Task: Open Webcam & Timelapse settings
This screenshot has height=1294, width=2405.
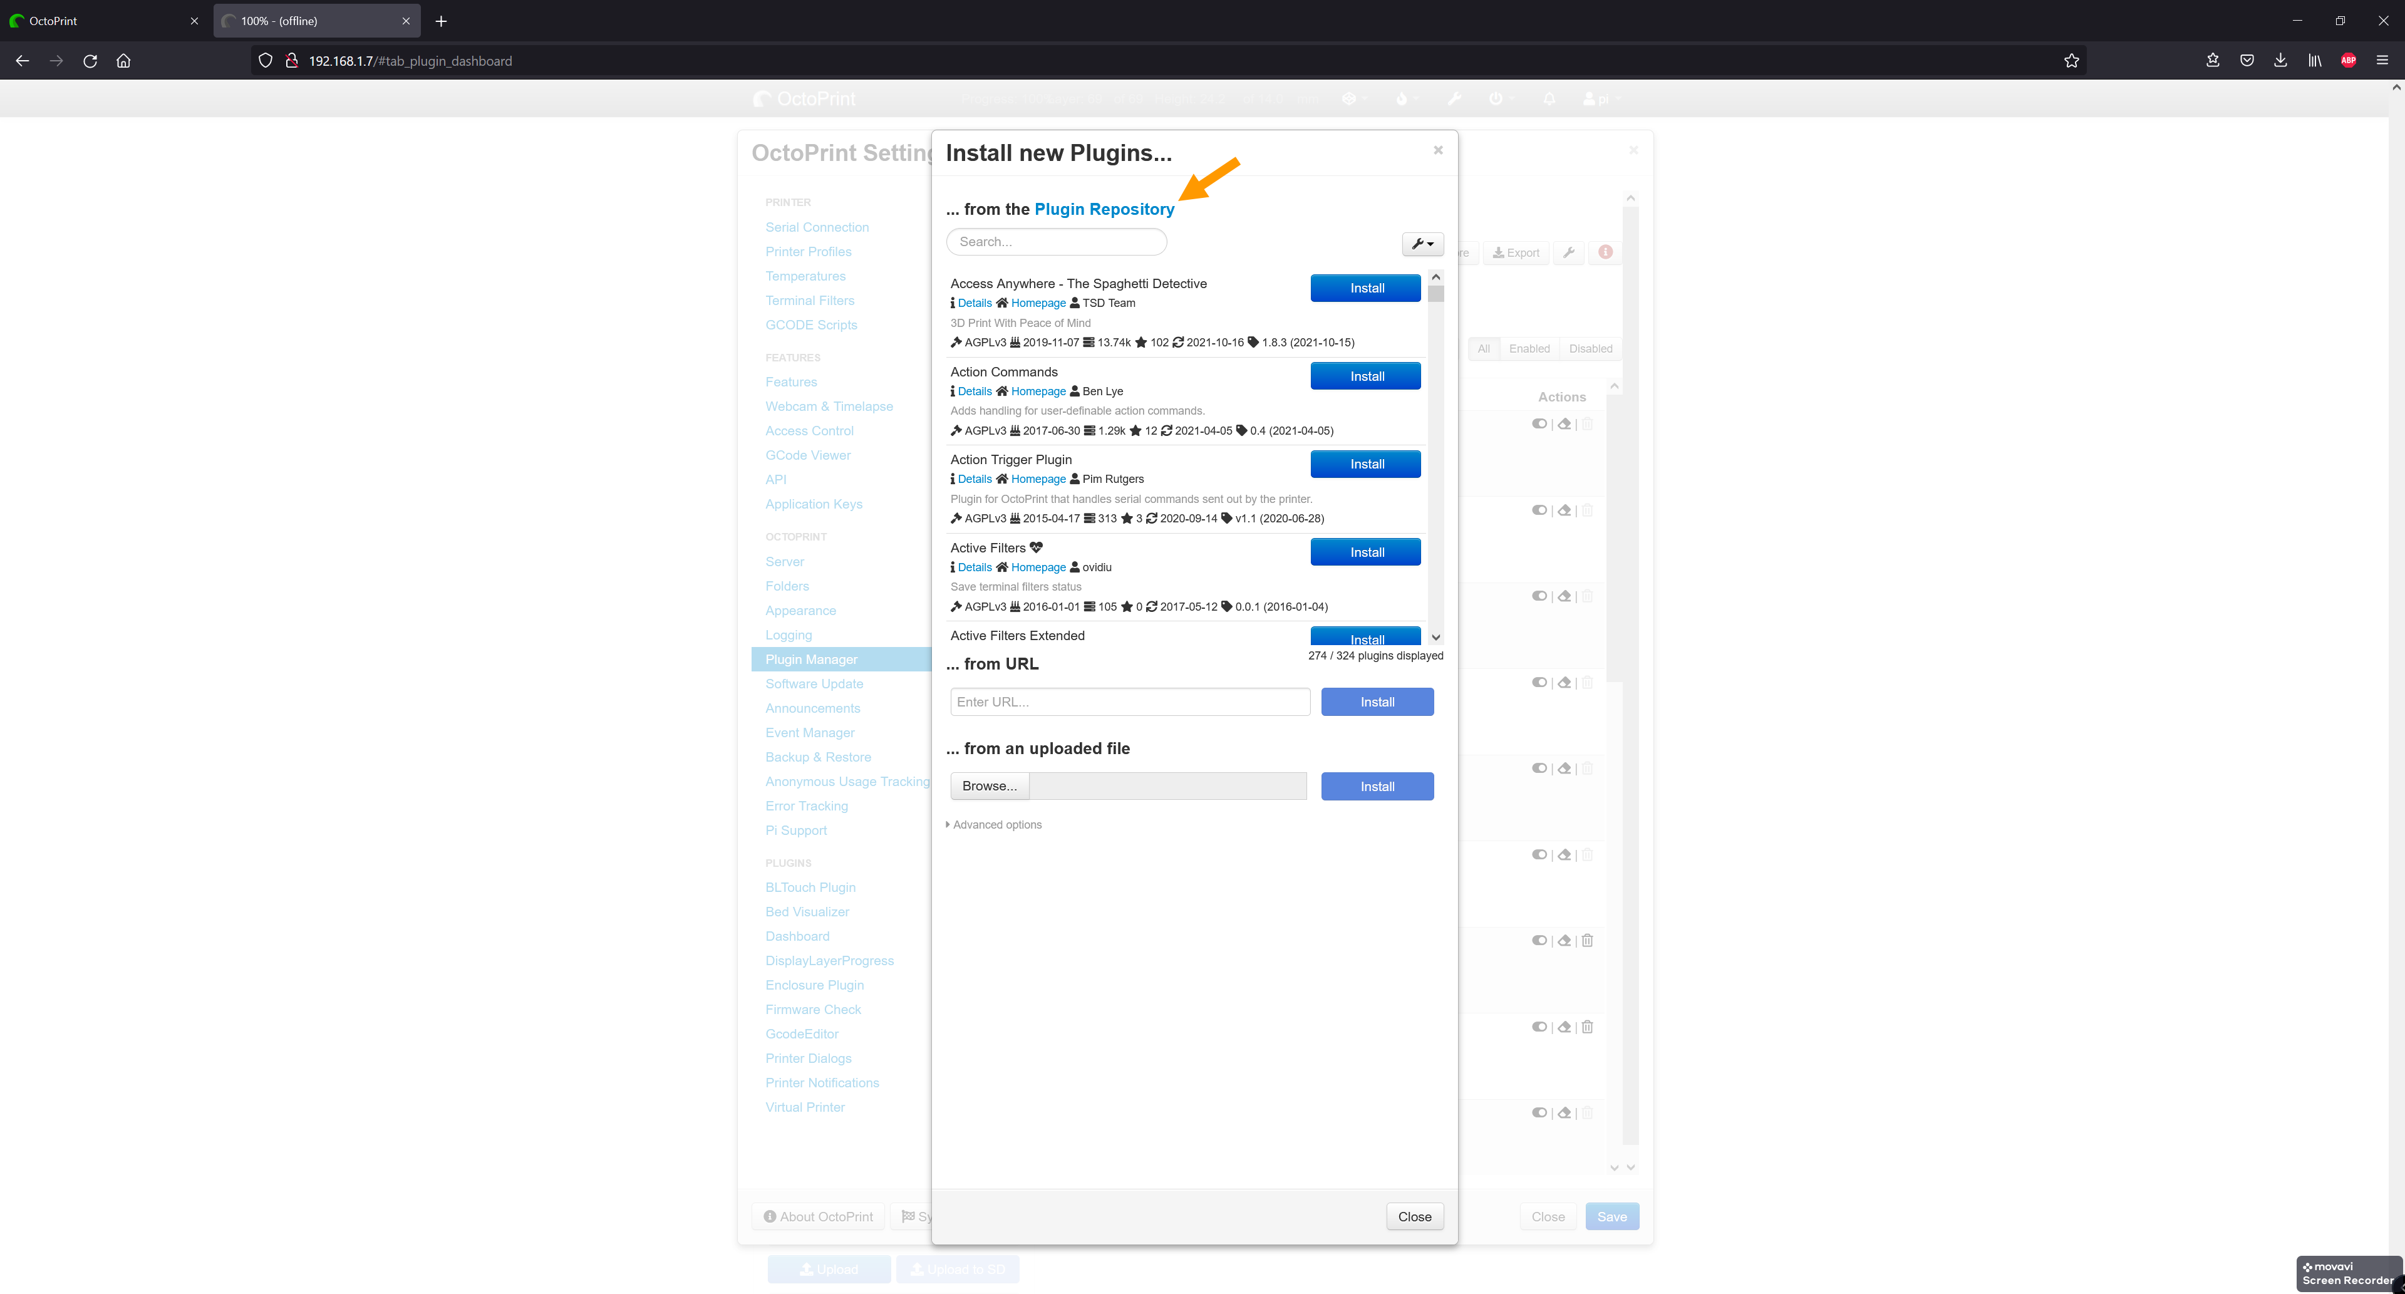Action: pos(829,406)
